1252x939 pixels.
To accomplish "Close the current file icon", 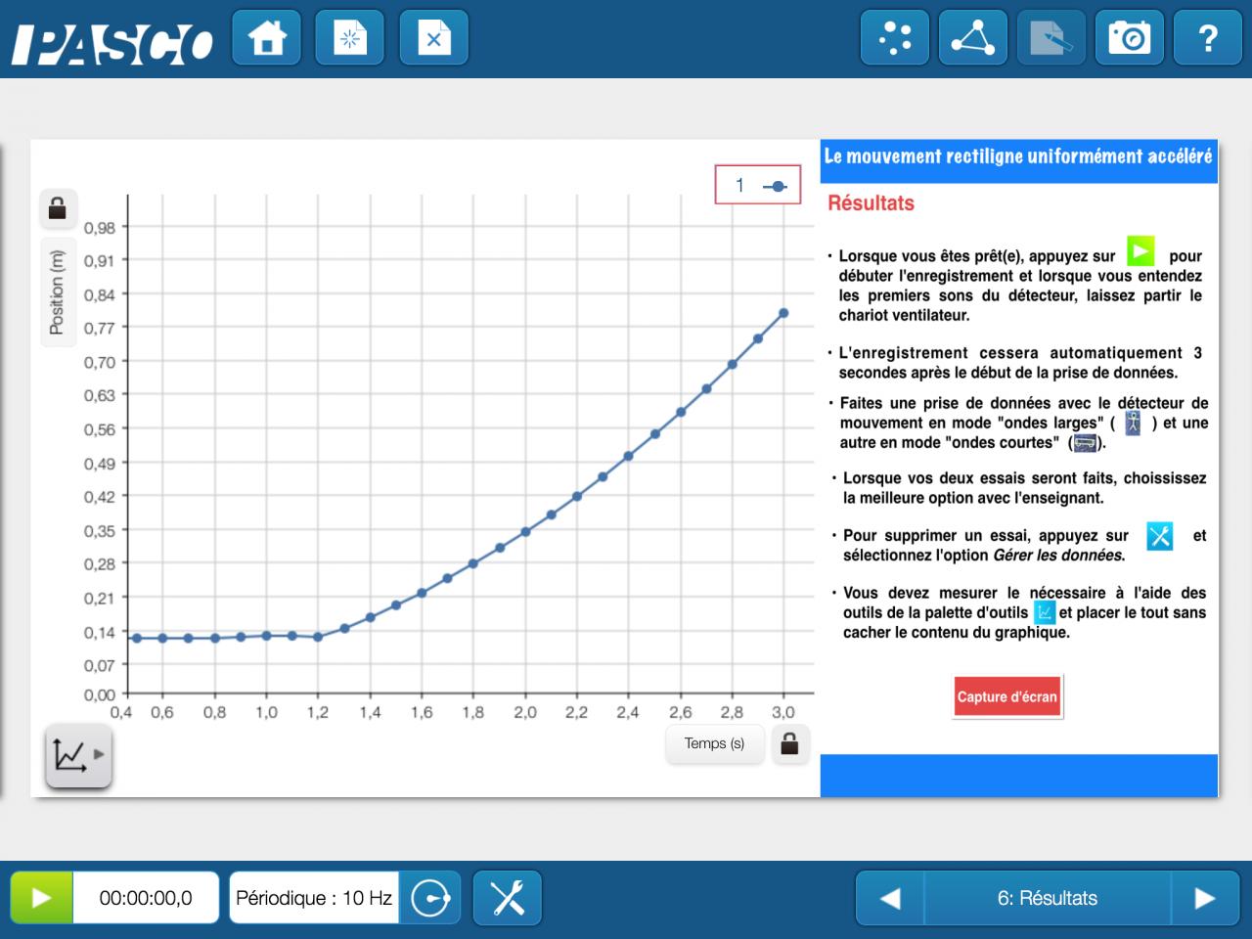I will pos(434,38).
